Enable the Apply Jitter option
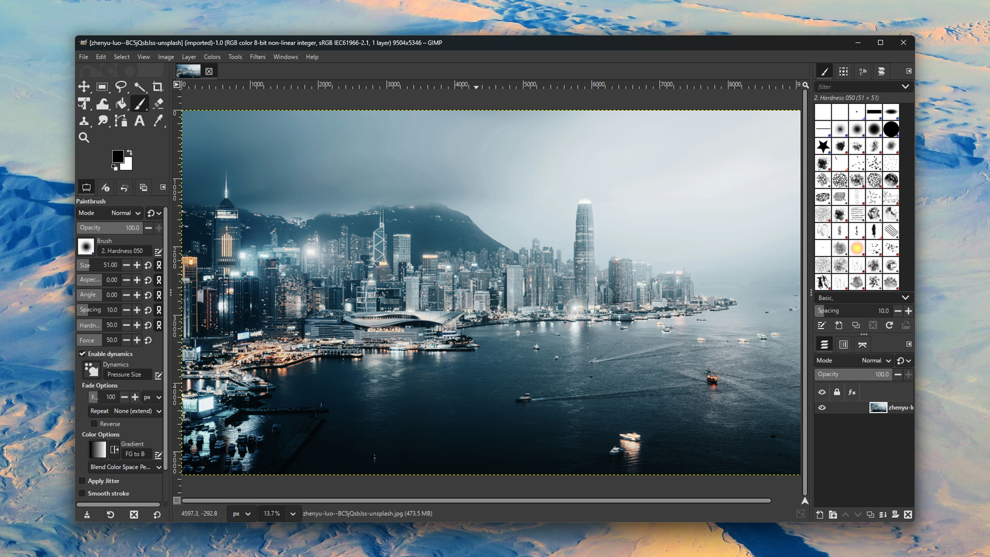The height and width of the screenshot is (557, 990). [x=82, y=481]
